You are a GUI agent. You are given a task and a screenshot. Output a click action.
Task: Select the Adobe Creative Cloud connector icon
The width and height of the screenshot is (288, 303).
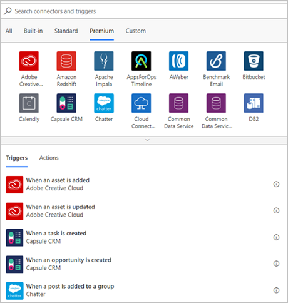[x=29, y=61]
